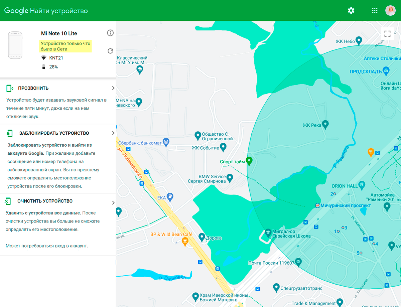Click the ЖК Небо map pin
The width and height of the screenshot is (401, 307).
[x=359, y=41]
